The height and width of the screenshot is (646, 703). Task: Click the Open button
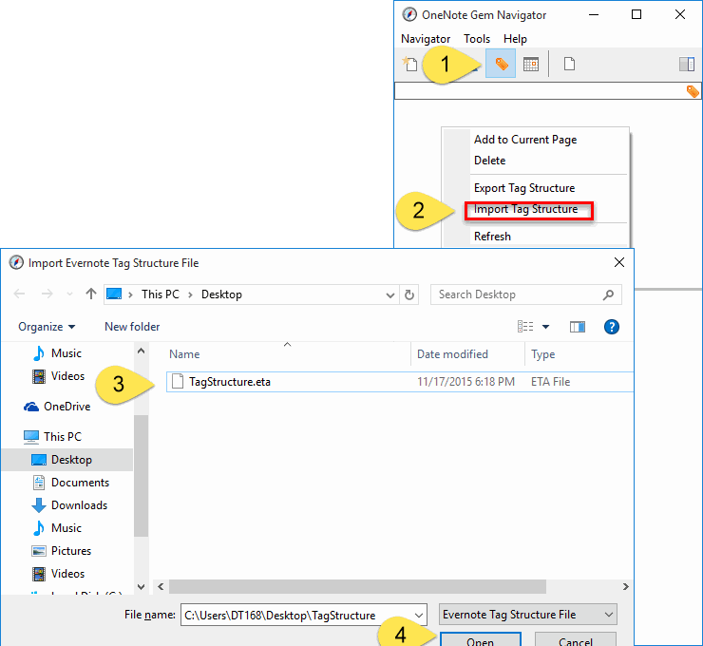480,639
